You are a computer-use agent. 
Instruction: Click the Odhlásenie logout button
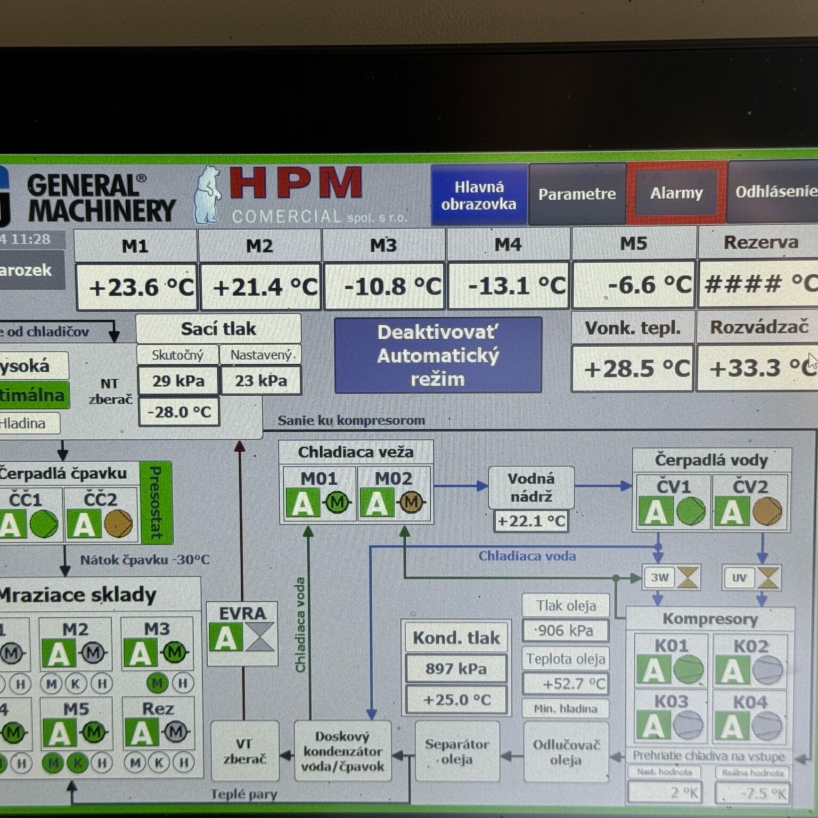pyautogui.click(x=775, y=192)
